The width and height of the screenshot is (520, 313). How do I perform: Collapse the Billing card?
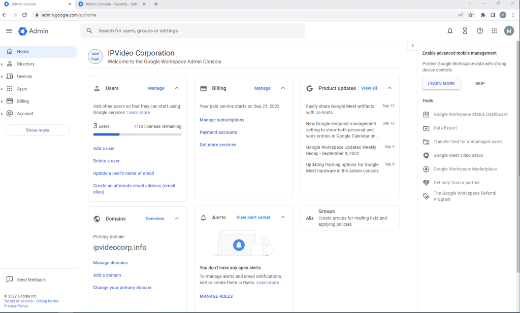tap(283, 88)
